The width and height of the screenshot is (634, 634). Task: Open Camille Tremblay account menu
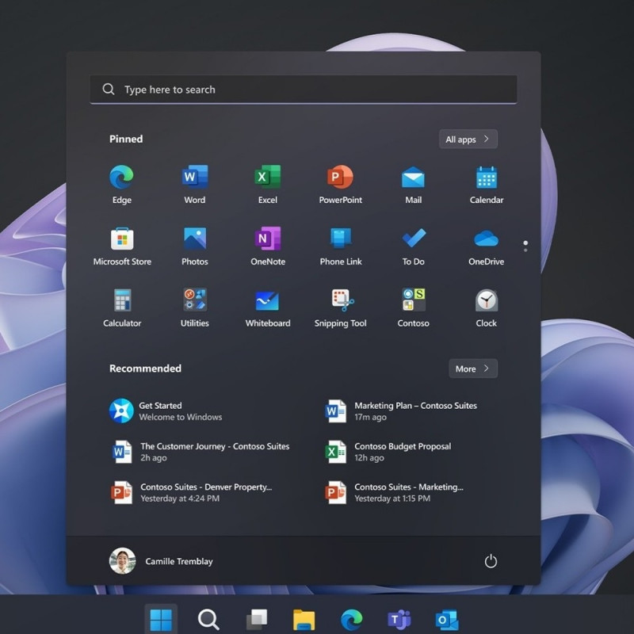coord(162,561)
